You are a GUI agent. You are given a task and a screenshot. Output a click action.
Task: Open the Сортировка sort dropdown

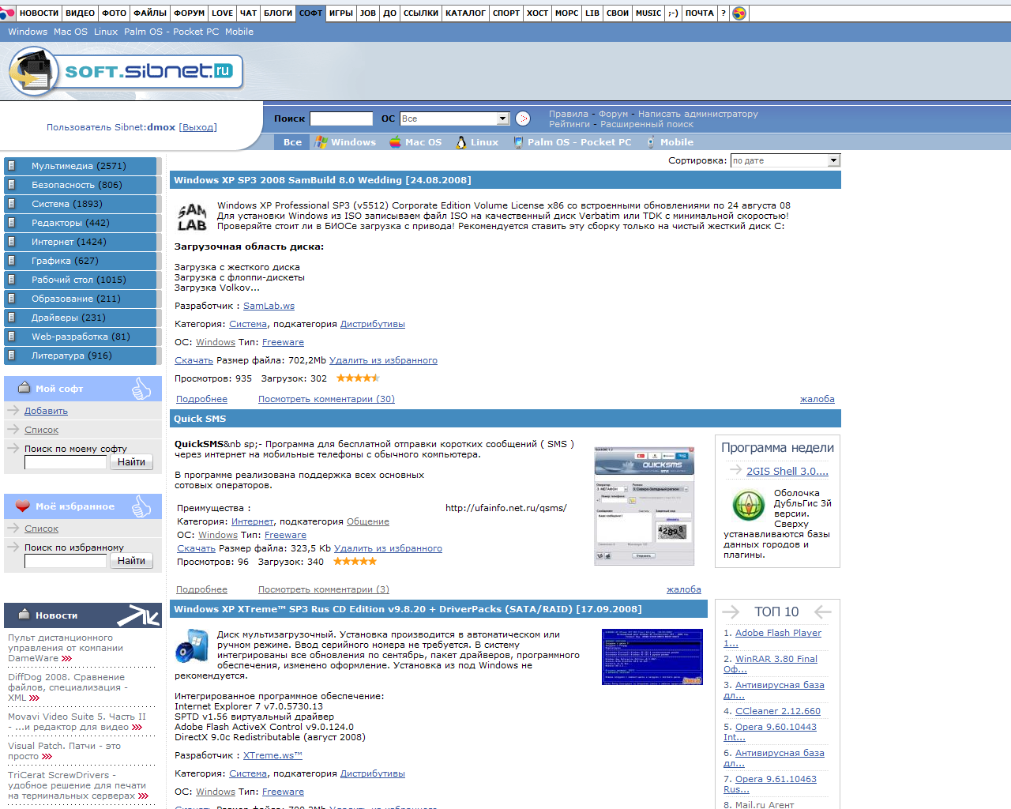click(785, 160)
